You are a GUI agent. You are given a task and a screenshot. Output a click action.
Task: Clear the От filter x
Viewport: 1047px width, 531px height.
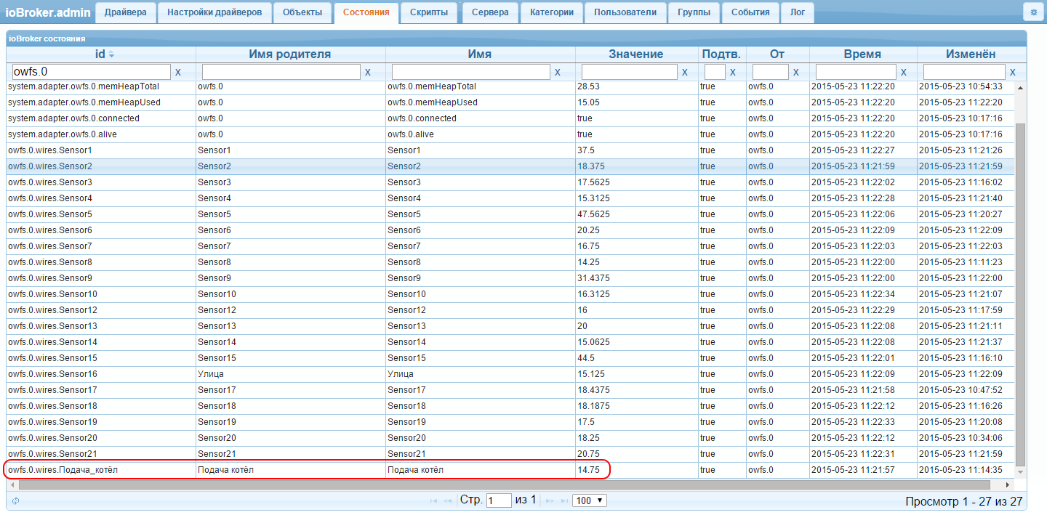click(x=796, y=72)
